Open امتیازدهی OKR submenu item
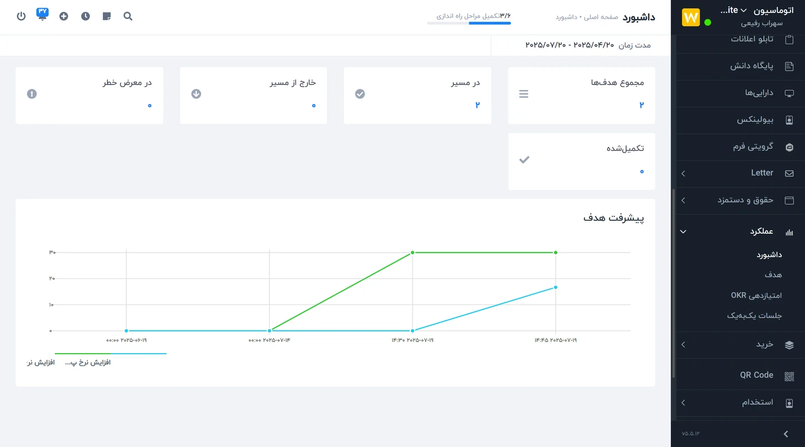This screenshot has height=447, width=805. 756,295
